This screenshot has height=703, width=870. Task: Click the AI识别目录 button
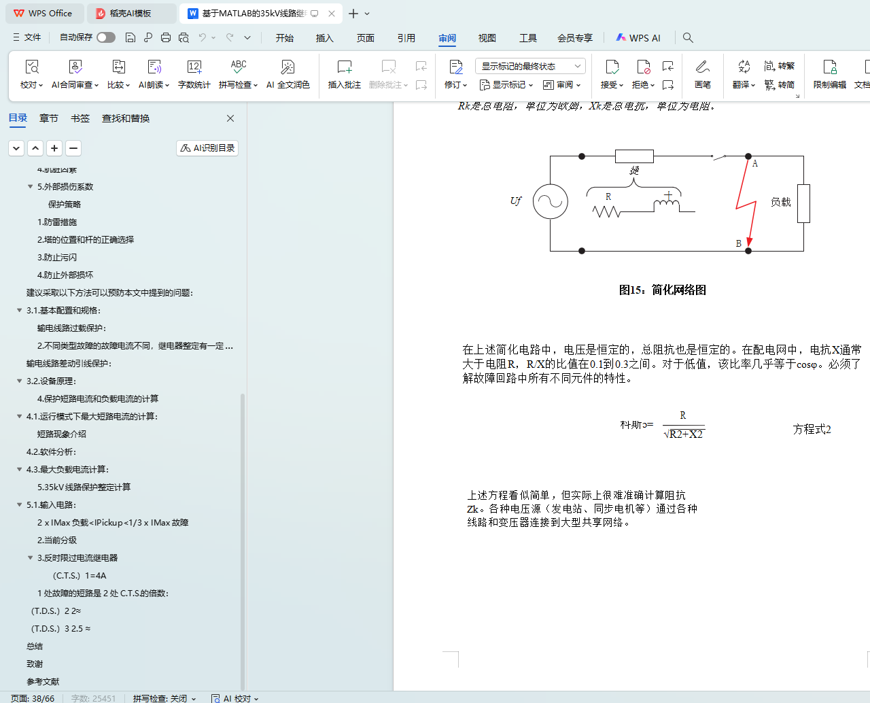[x=207, y=148]
